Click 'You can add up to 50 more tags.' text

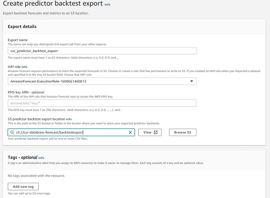click(29, 193)
